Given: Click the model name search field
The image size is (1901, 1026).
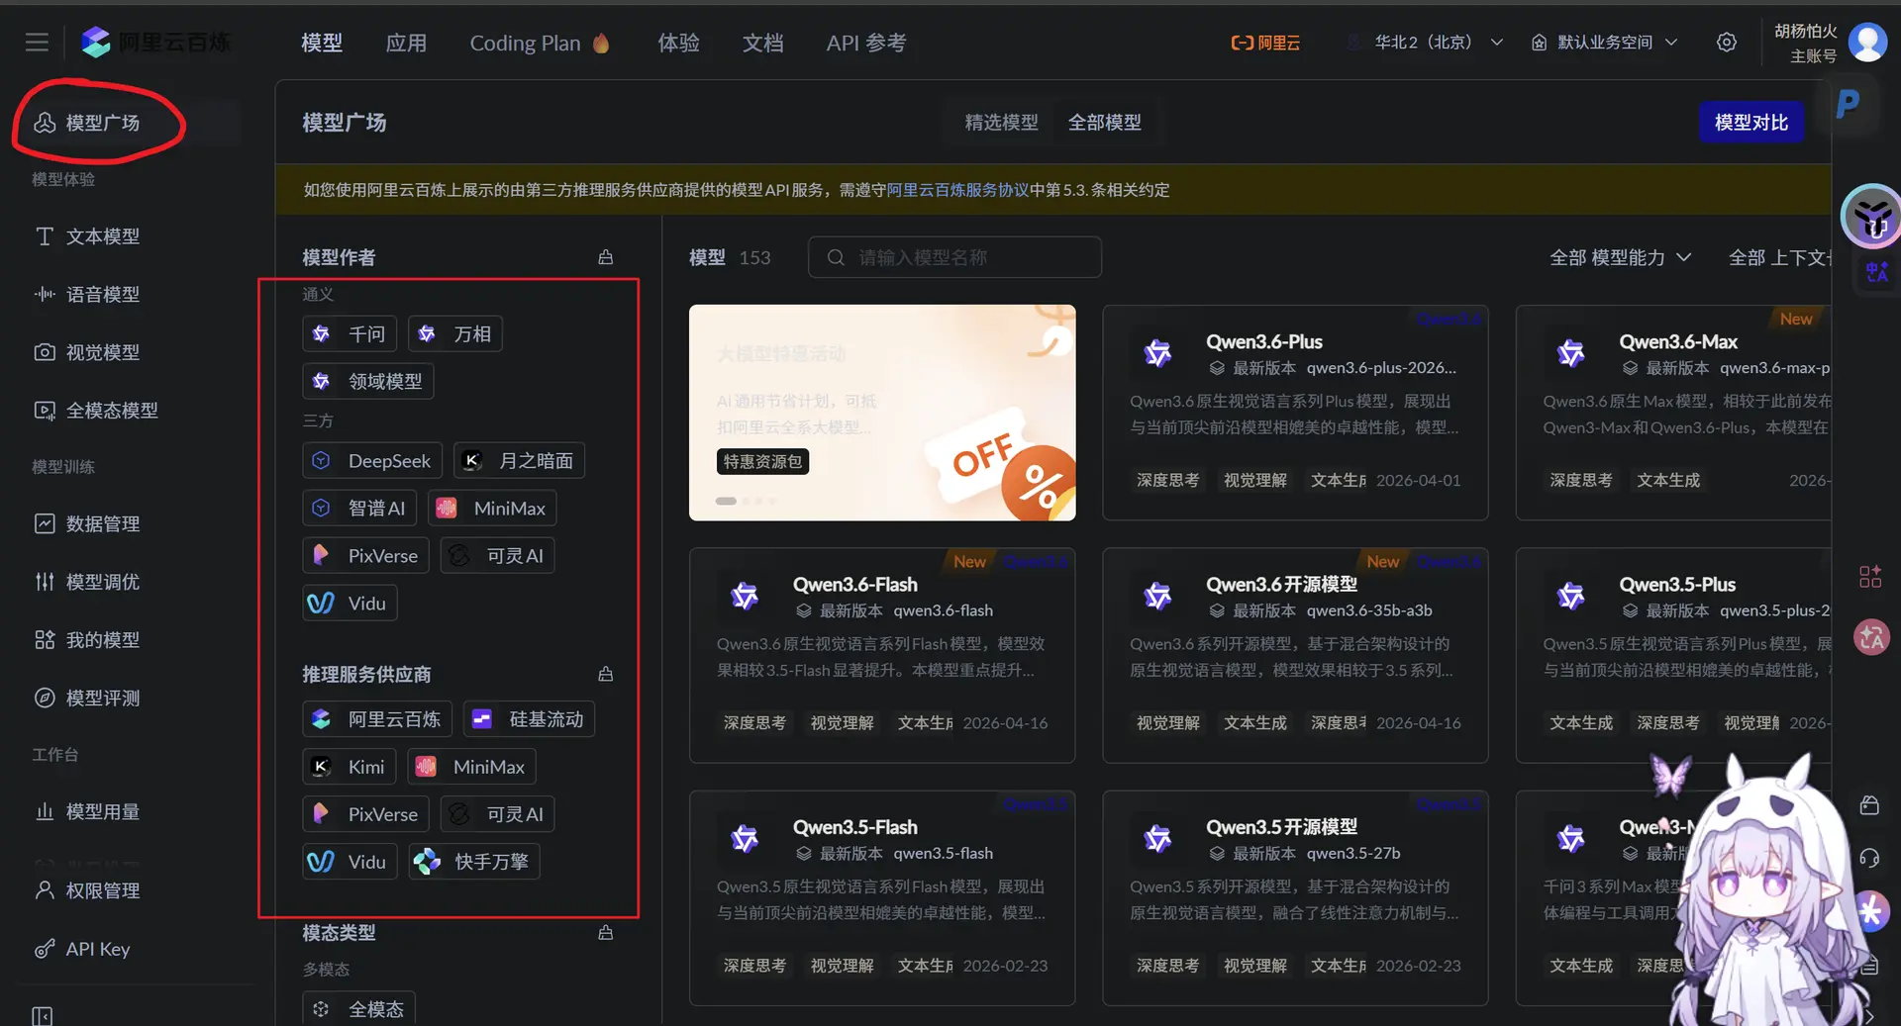Looking at the screenshot, I should coord(954,257).
